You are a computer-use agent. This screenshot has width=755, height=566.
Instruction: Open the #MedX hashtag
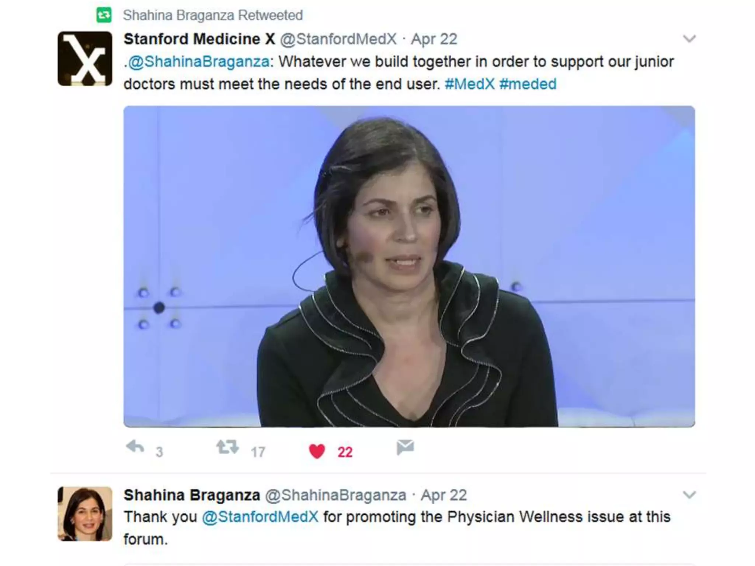point(469,84)
